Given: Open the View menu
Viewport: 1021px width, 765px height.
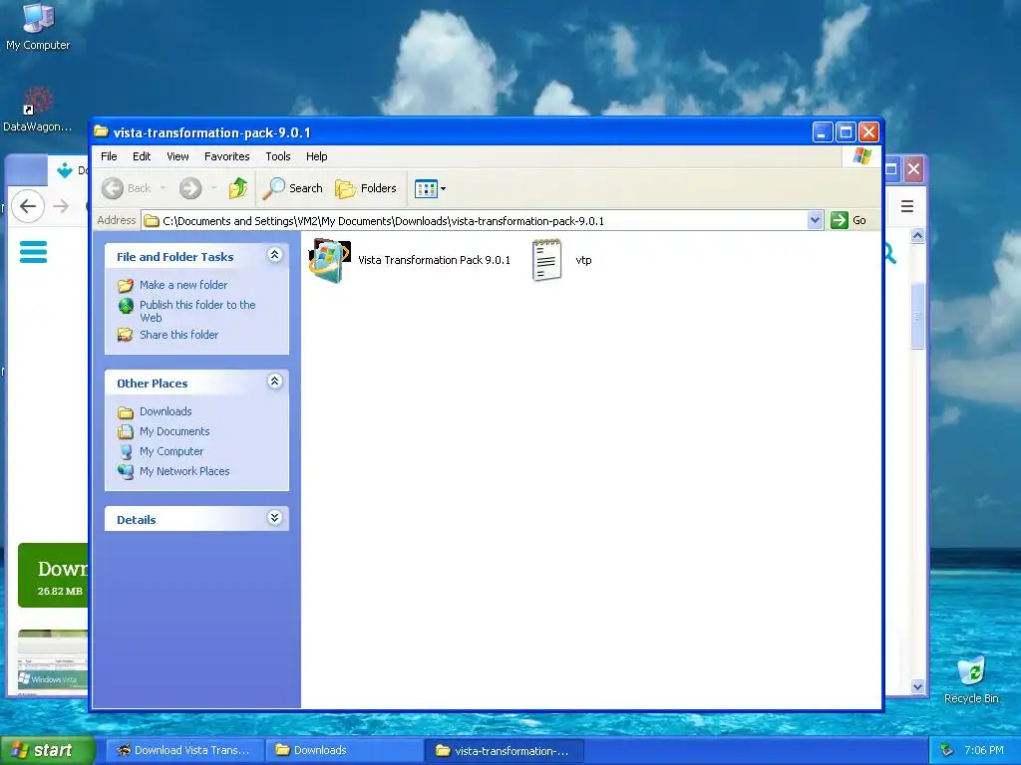Looking at the screenshot, I should click(177, 156).
